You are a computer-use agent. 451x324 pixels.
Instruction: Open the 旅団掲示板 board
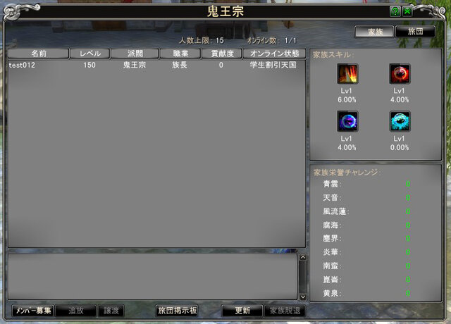[177, 311]
